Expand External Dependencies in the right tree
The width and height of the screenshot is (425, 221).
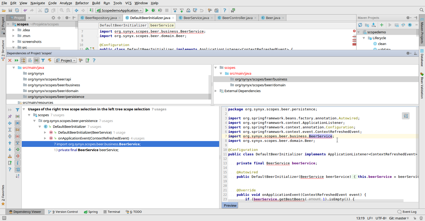point(216,91)
